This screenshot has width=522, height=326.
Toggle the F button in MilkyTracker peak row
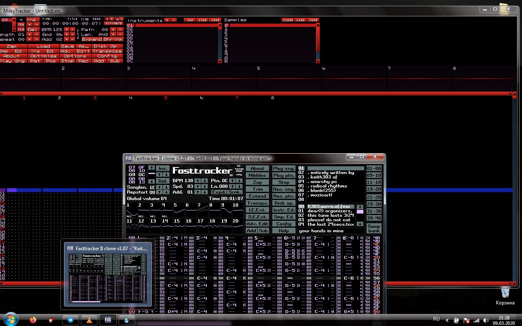click(x=107, y=19)
